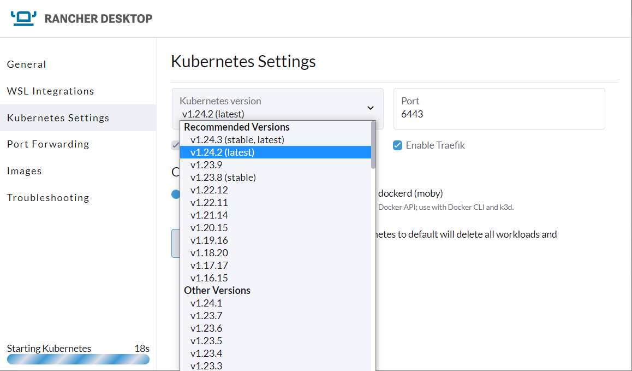632x371 pixels.
Task: Pick v1.23.7 under Other Versions
Action: (x=275, y=315)
